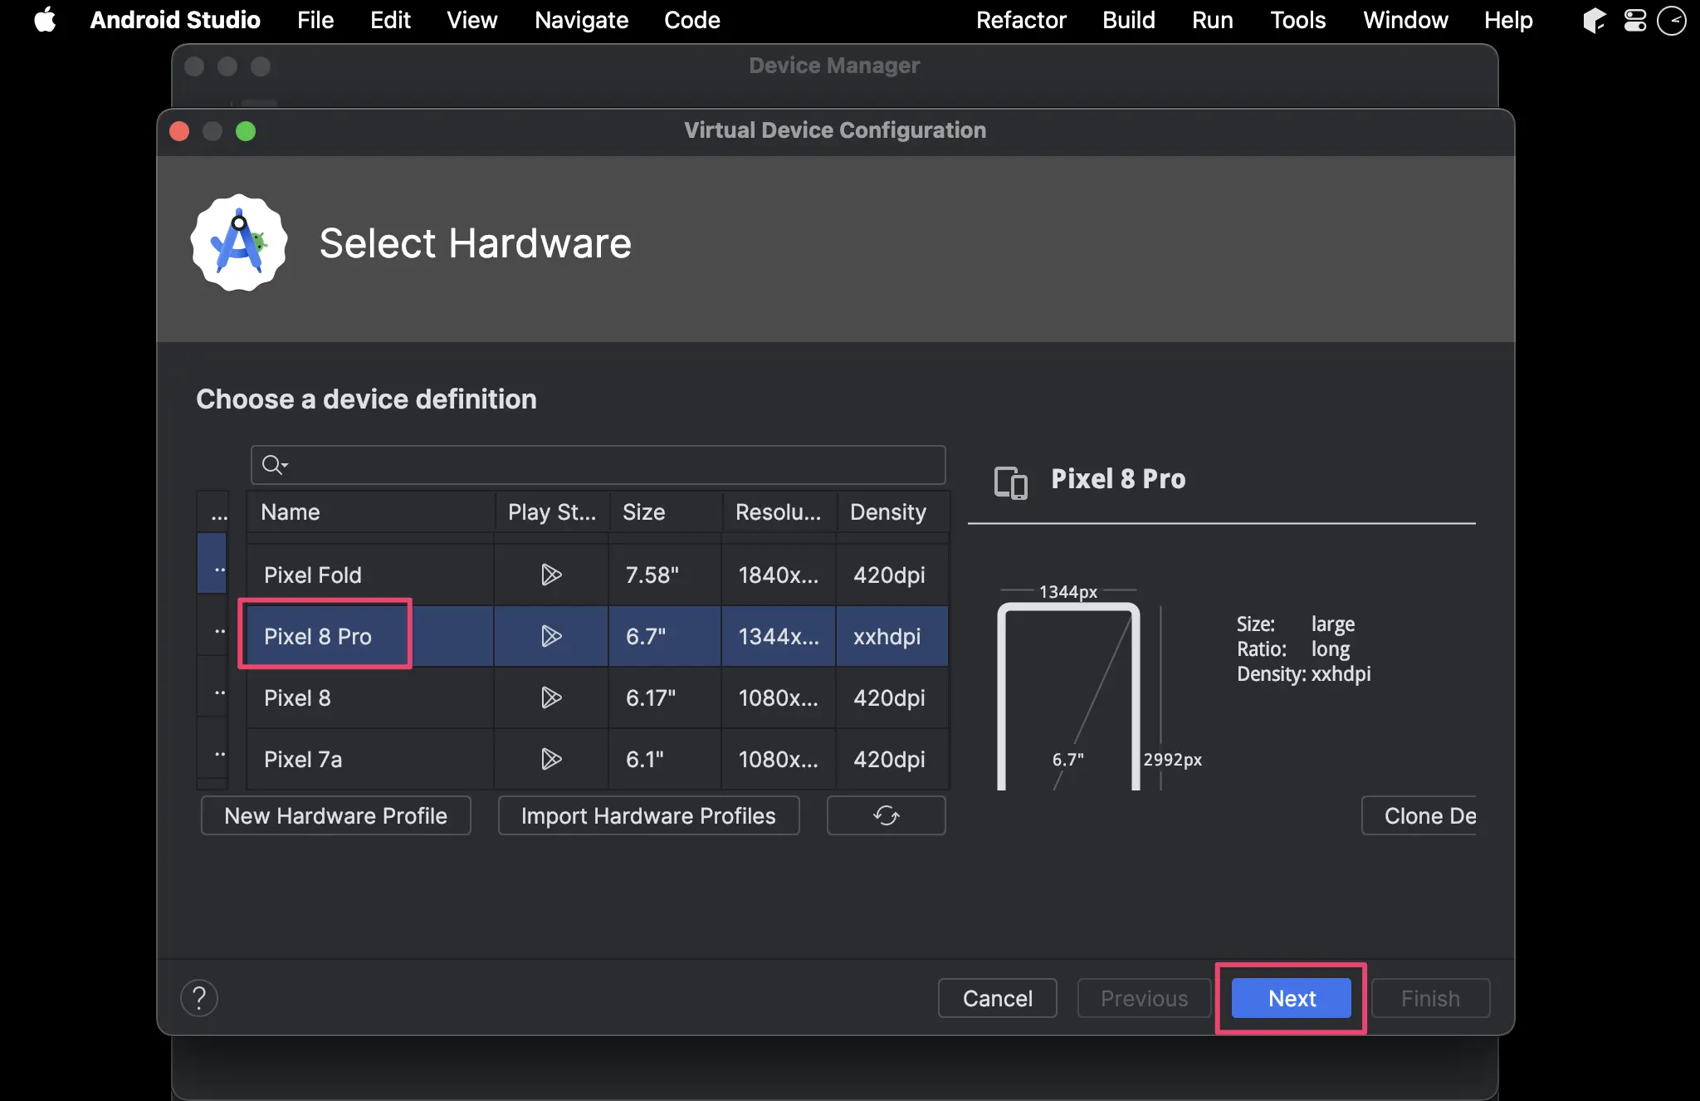1700x1101 pixels.
Task: Open the Tools menu
Action: tap(1297, 20)
